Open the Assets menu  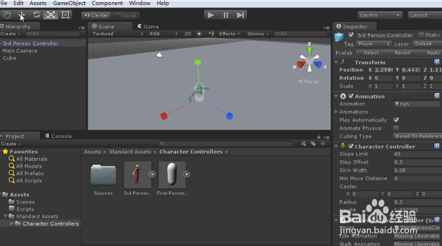38,3
